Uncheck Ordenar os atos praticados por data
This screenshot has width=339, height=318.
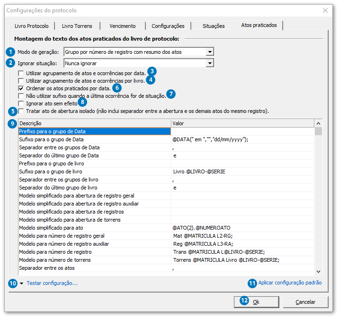pos(21,88)
